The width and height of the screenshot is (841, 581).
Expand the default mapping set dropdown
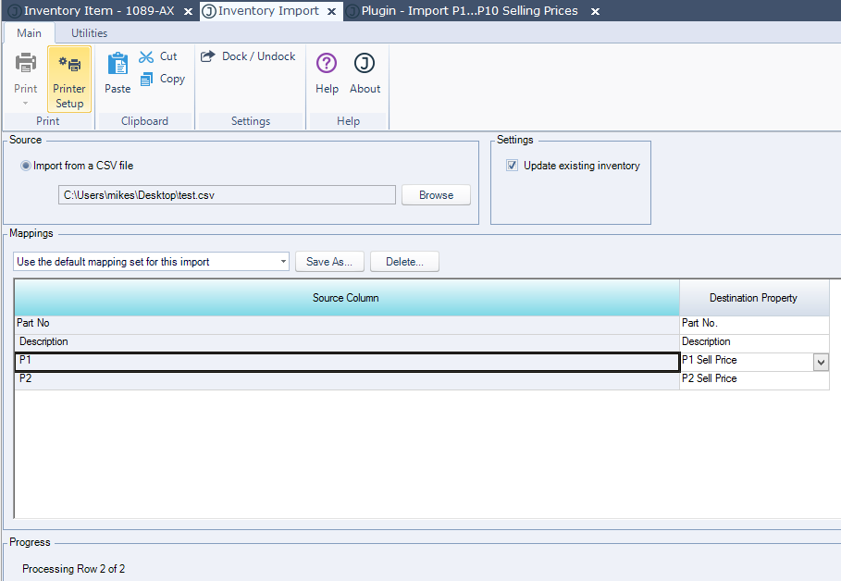283,262
